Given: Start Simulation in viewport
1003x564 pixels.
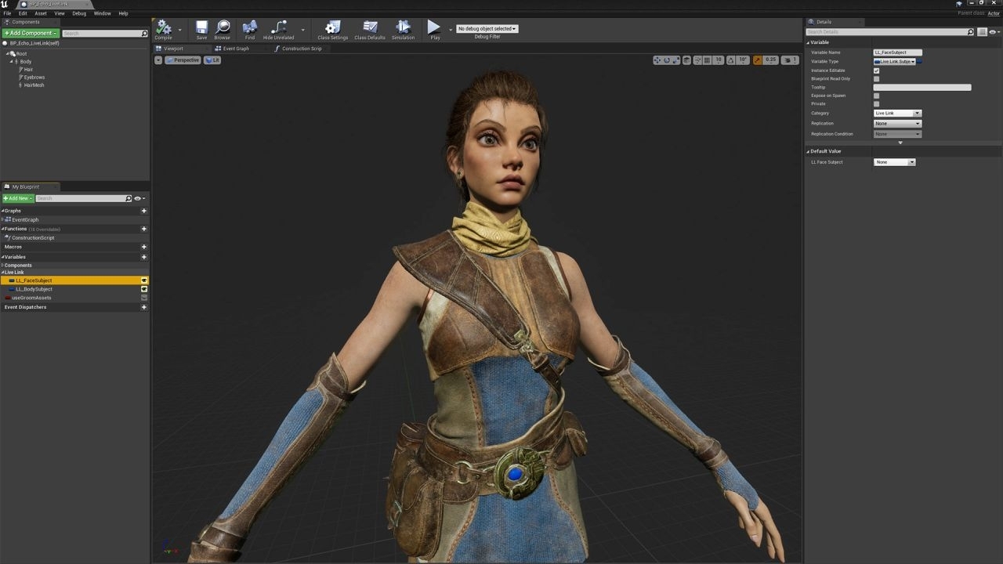Looking at the screenshot, I should click(x=403, y=30).
